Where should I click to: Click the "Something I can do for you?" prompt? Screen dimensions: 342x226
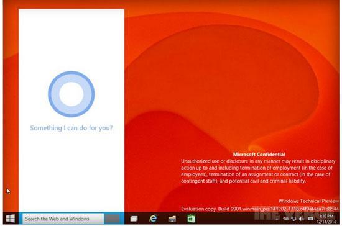click(x=72, y=128)
